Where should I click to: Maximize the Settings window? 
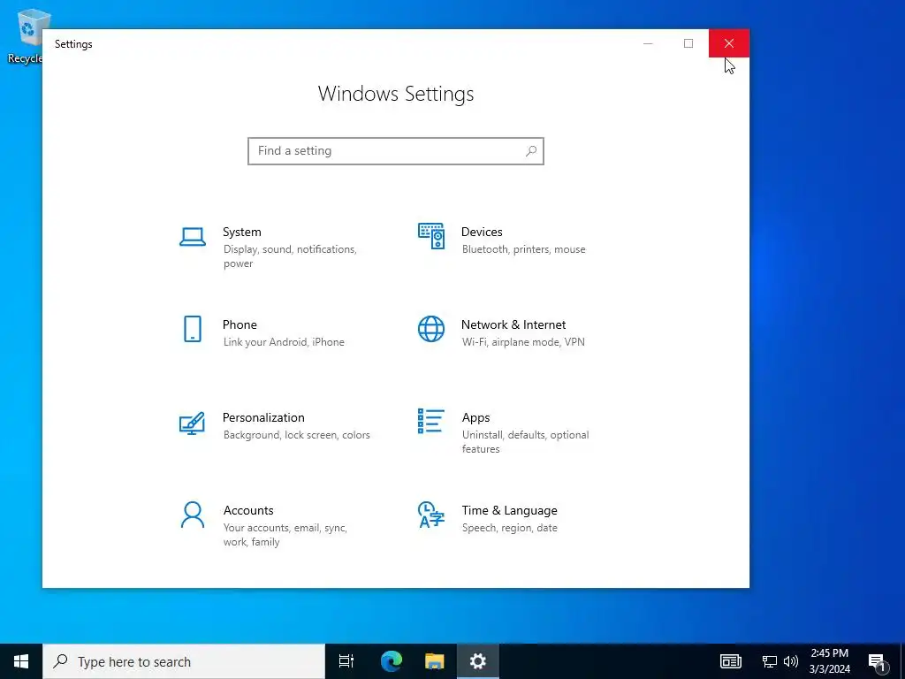tap(688, 43)
